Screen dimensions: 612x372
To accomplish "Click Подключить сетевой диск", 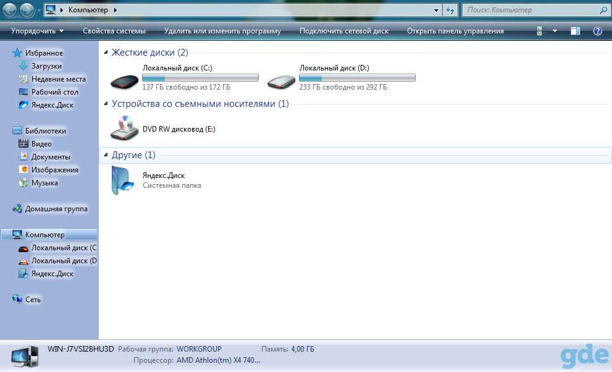I will [x=344, y=31].
